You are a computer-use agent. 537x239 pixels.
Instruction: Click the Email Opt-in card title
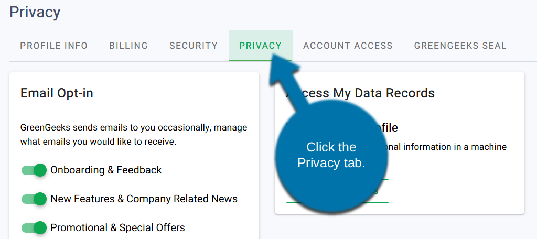[57, 93]
